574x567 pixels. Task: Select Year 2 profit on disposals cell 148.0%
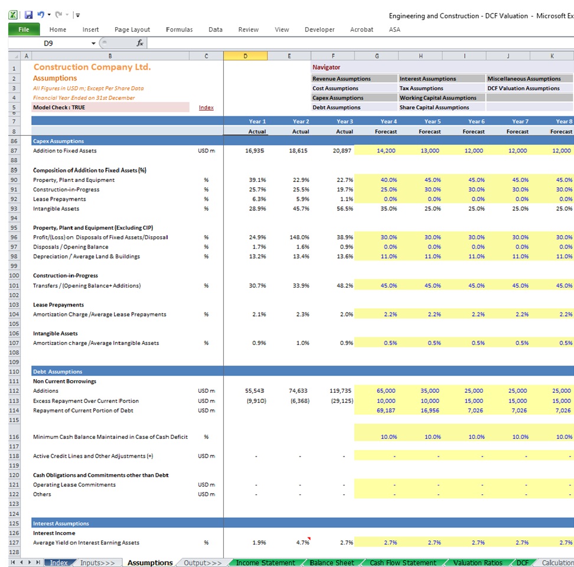(x=289, y=237)
